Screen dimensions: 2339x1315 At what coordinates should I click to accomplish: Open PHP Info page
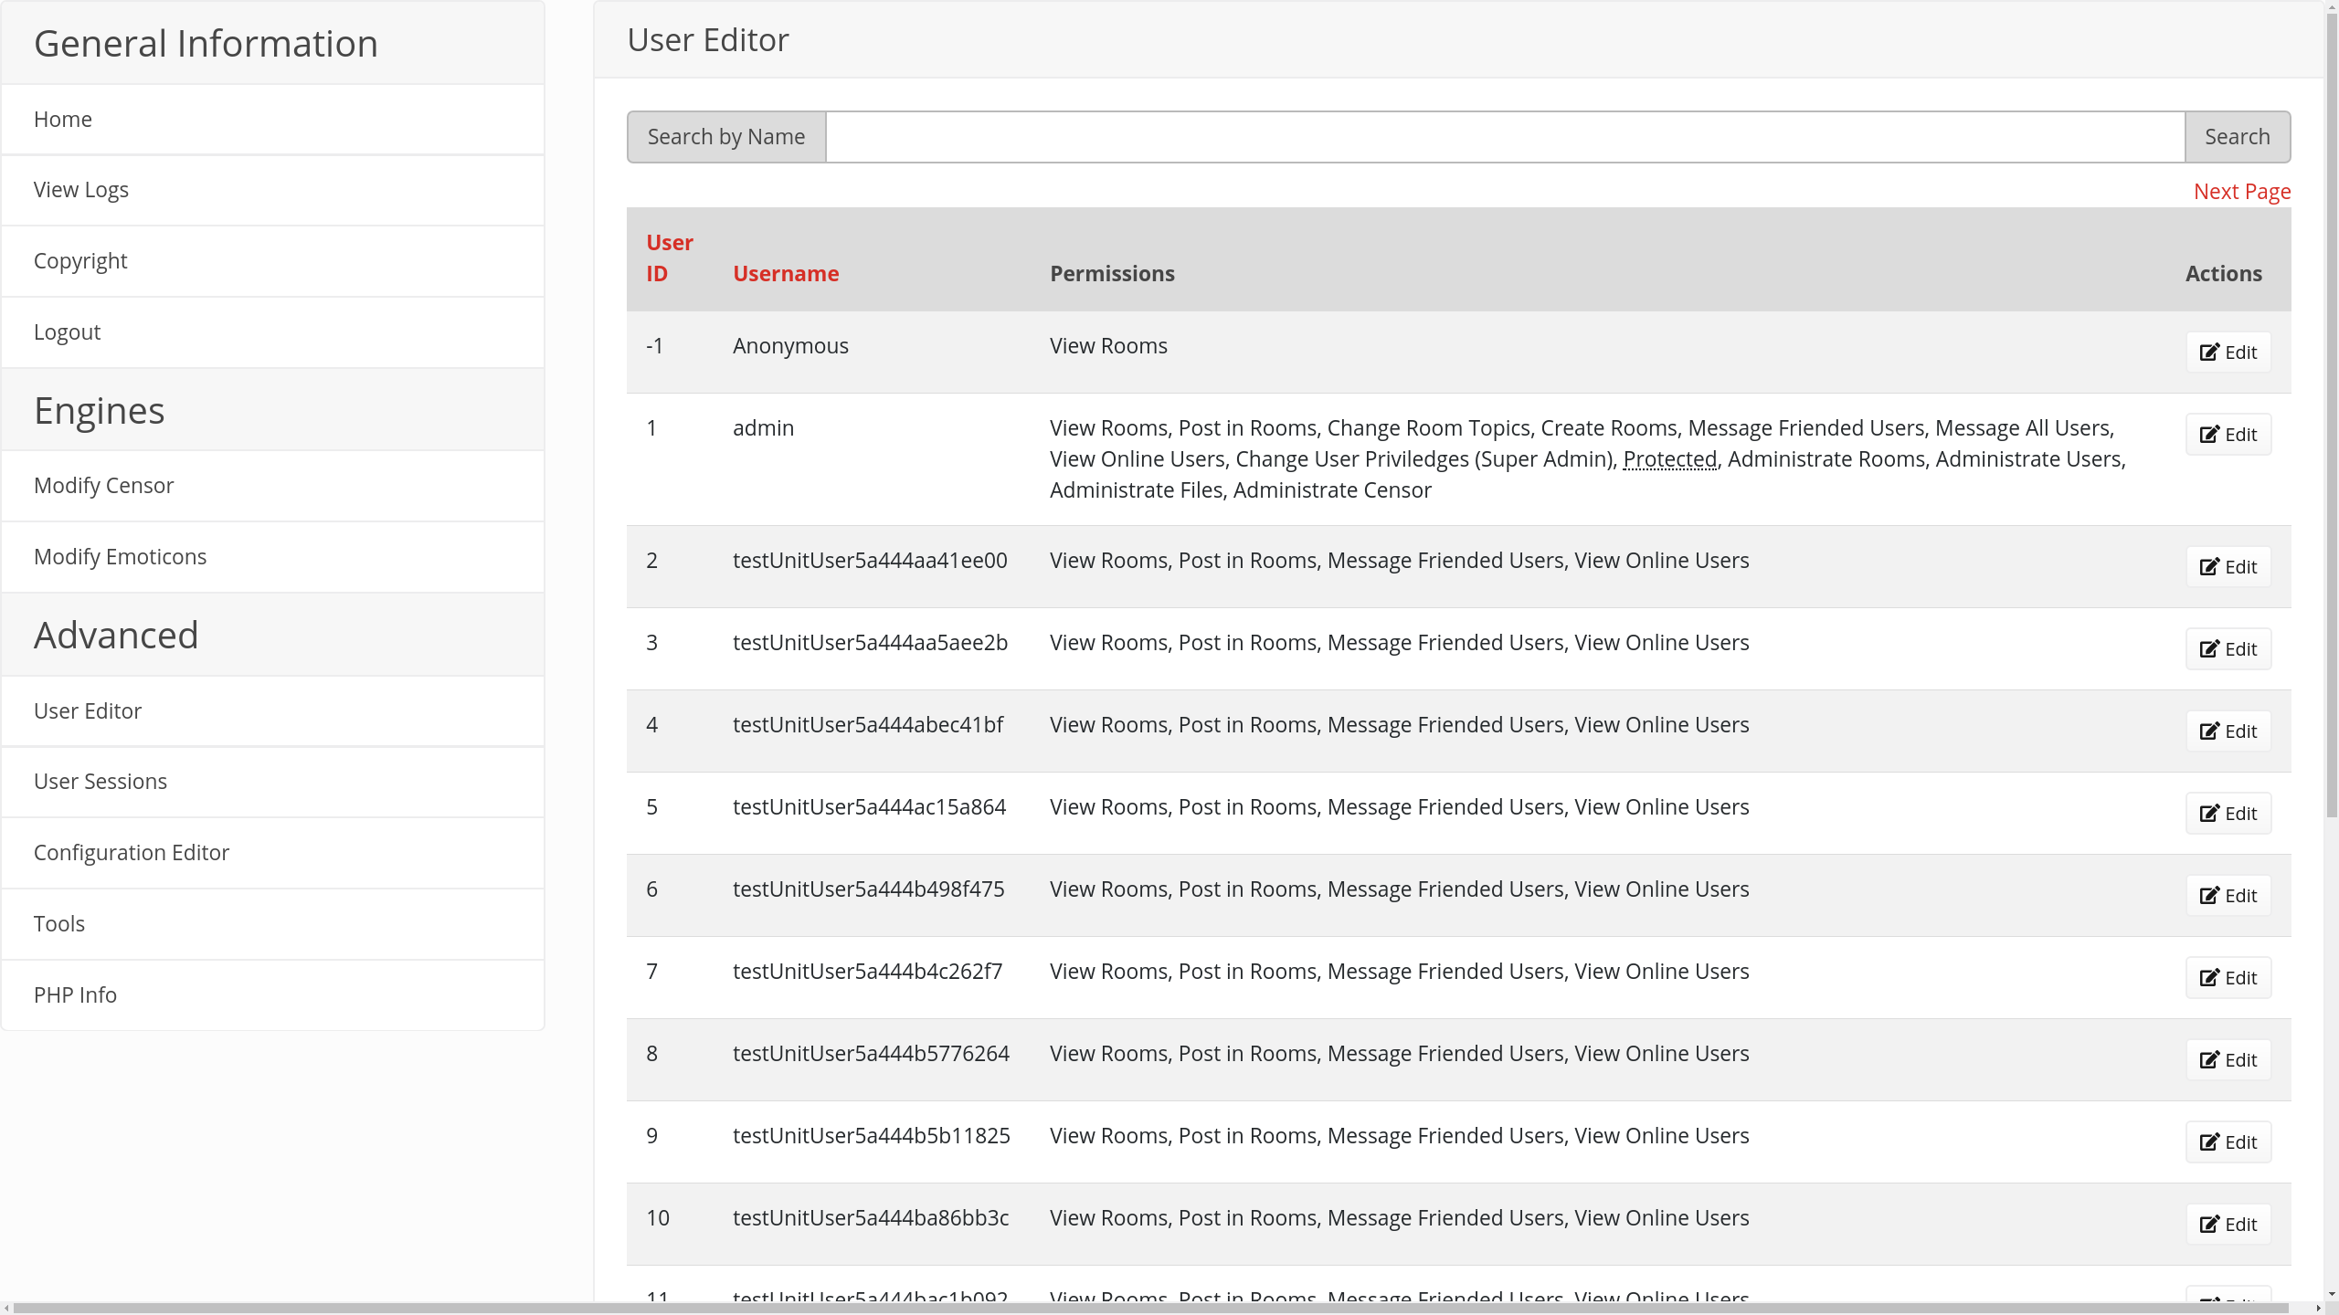[x=75, y=995]
